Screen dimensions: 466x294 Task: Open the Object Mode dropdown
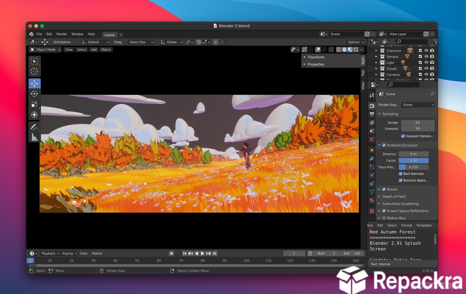tap(45, 50)
